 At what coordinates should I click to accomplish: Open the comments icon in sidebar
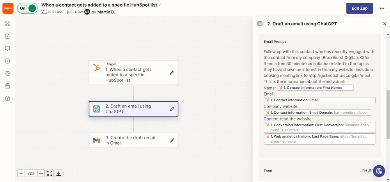point(7,48)
